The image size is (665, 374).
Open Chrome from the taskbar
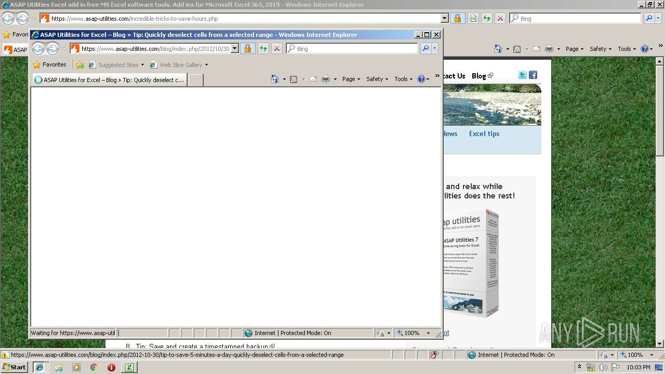[x=94, y=367]
